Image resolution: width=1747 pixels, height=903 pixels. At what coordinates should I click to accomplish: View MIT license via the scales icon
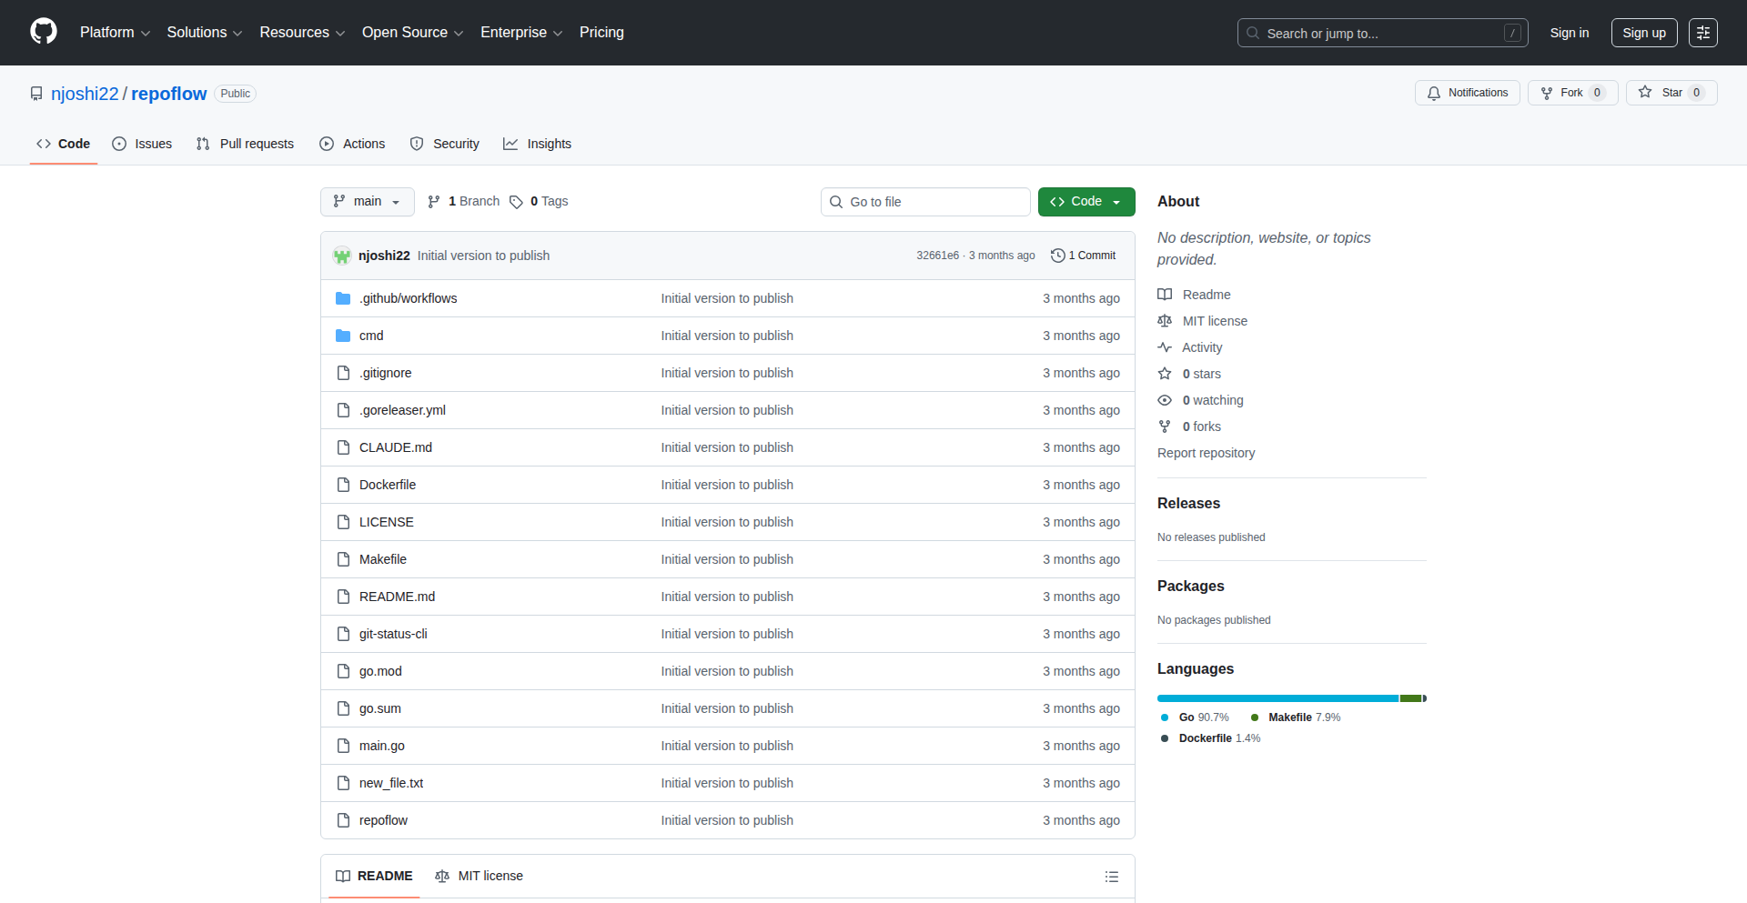1166,321
